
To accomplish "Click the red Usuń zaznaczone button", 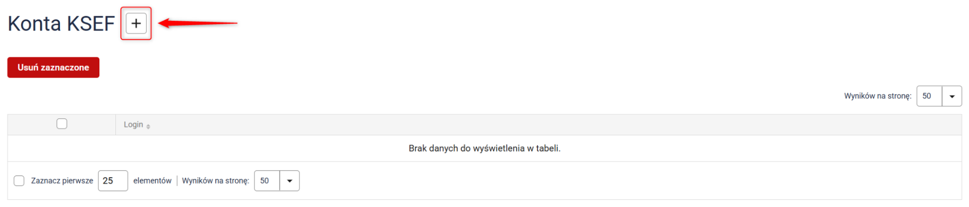I will (53, 67).
